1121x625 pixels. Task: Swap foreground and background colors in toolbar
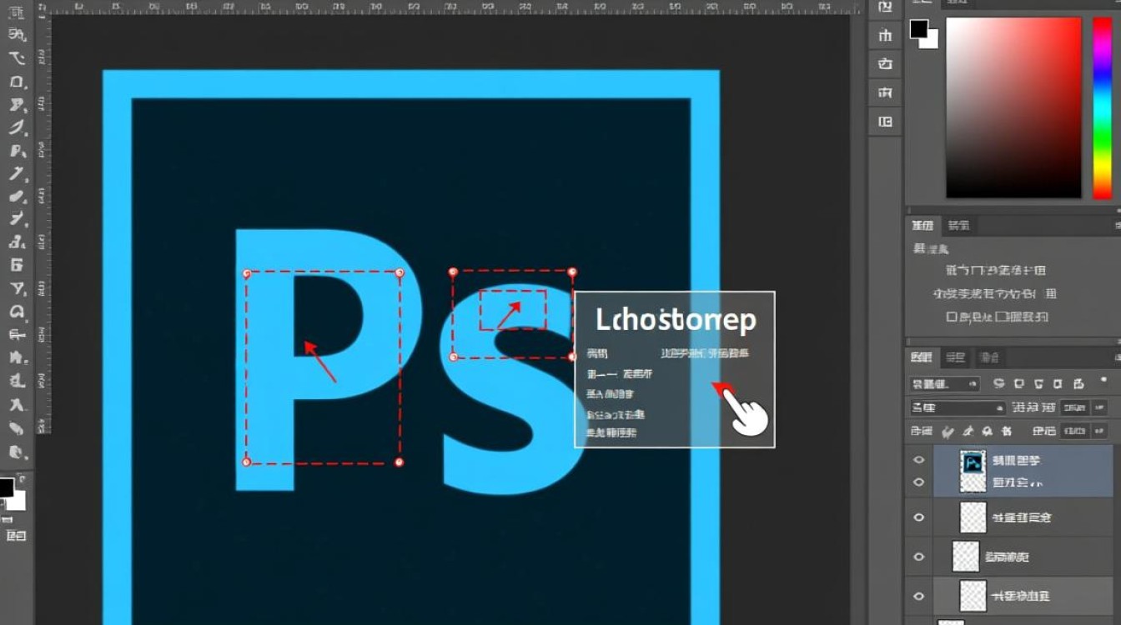(x=23, y=479)
